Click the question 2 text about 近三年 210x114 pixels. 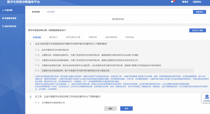pyautogui.click(x=68, y=96)
